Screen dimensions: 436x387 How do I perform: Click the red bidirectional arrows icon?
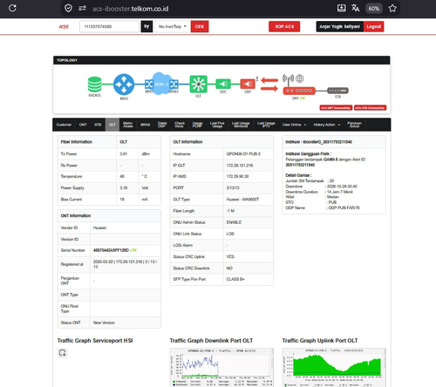click(x=269, y=84)
